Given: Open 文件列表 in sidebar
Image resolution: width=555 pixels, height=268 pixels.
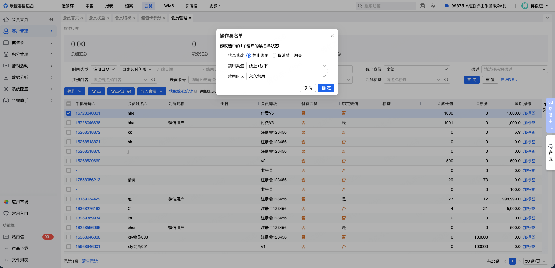Looking at the screenshot, I should tap(20, 260).
